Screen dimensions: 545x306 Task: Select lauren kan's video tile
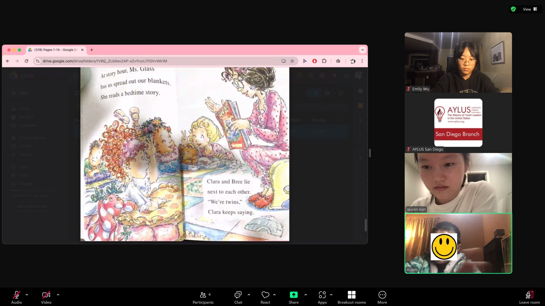pos(458,183)
